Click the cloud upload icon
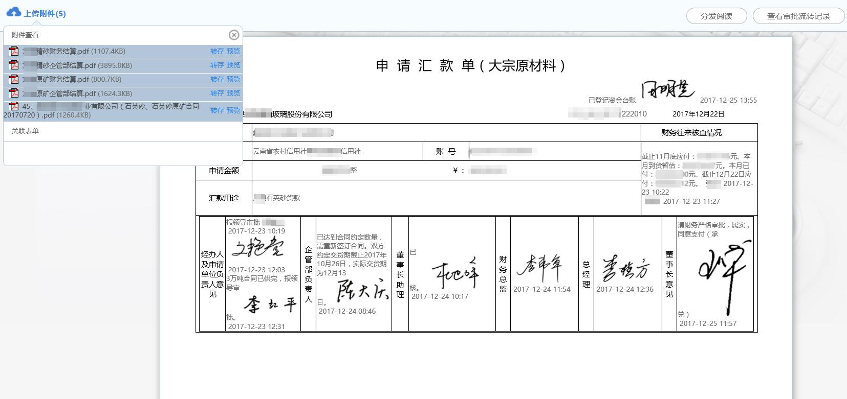Image resolution: width=847 pixels, height=399 pixels. [x=13, y=12]
